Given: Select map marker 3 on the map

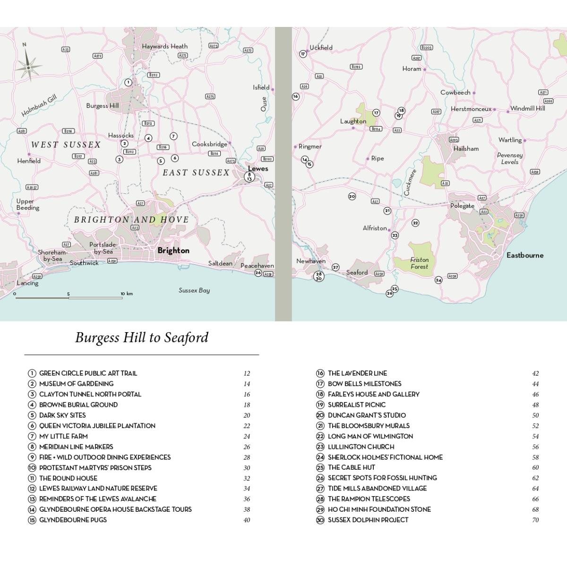Looking at the screenshot, I should pyautogui.click(x=119, y=159).
